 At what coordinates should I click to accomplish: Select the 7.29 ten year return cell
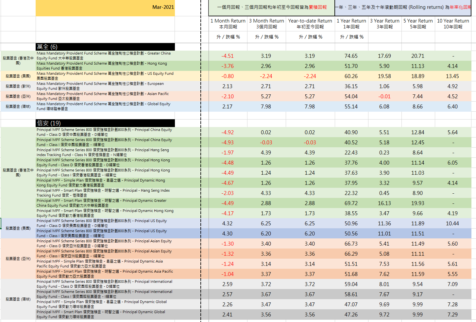click(452, 314)
